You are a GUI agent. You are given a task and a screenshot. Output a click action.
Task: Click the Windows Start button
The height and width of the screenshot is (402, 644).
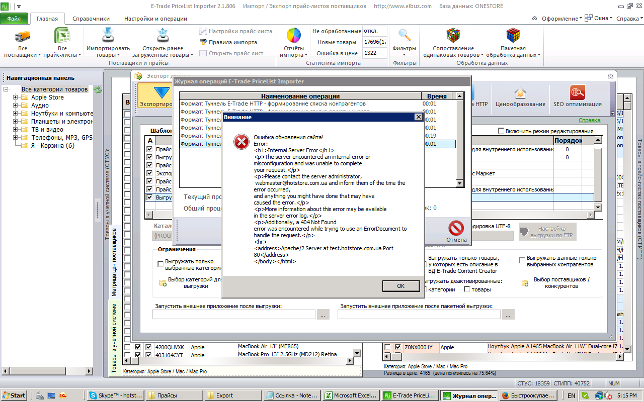pos(14,395)
